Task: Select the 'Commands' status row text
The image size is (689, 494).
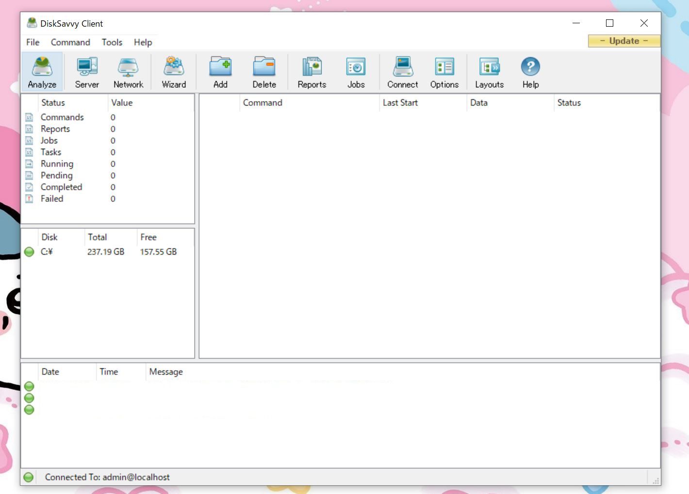Action: click(x=62, y=117)
